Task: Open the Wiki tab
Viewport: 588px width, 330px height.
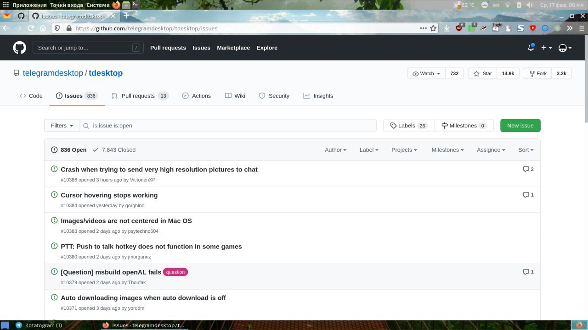Action: [235, 96]
